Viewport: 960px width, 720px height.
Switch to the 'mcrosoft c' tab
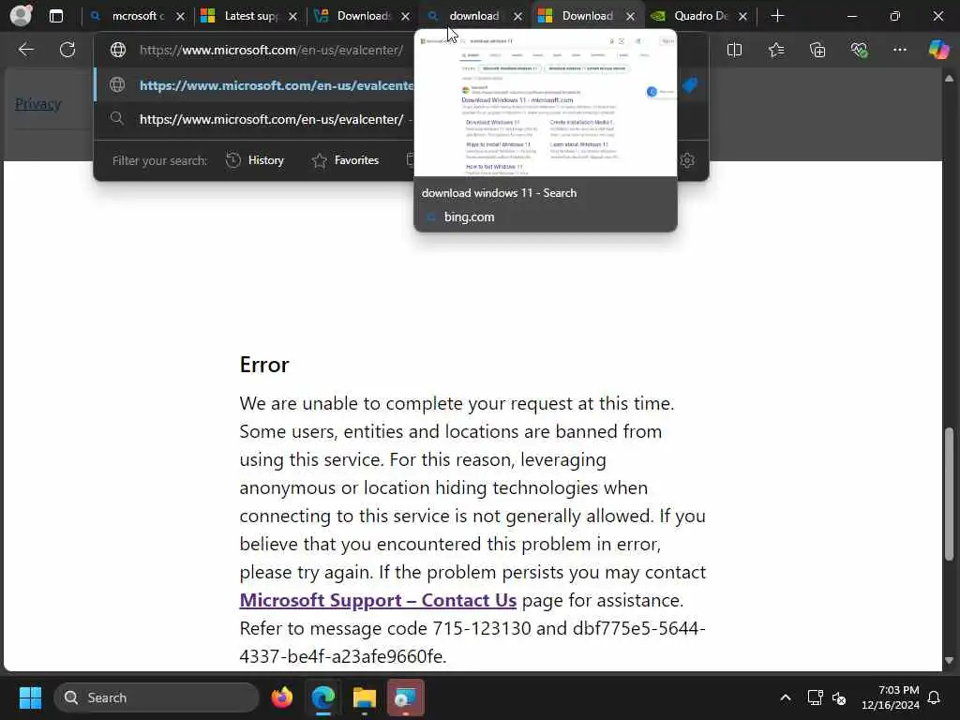(x=137, y=16)
